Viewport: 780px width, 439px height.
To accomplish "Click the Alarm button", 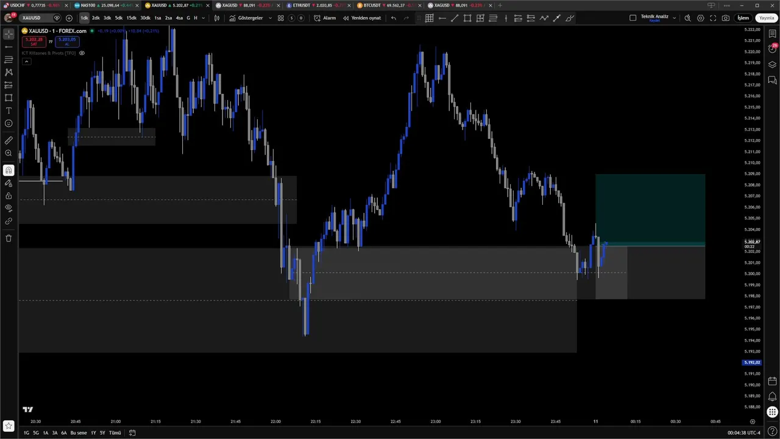I will pyautogui.click(x=325, y=18).
